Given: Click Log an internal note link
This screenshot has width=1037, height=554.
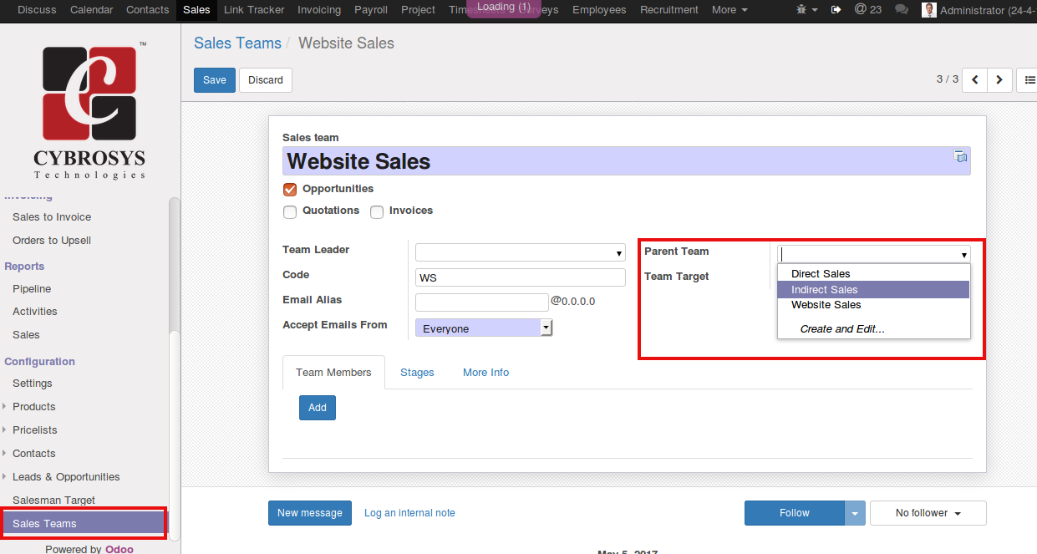Looking at the screenshot, I should pos(409,513).
